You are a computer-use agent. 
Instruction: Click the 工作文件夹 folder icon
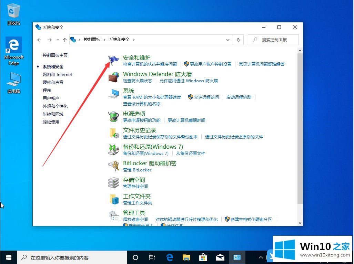point(114,199)
